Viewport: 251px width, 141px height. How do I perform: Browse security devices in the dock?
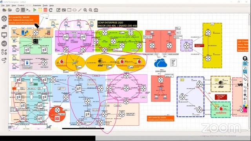[x=4, y=43]
